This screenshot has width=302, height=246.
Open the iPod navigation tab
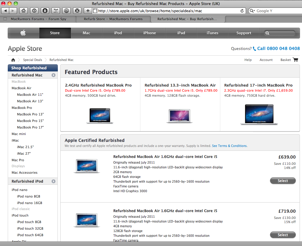[118, 33]
